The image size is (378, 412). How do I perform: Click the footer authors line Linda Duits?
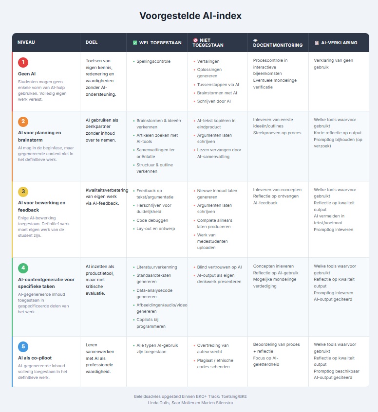190,402
